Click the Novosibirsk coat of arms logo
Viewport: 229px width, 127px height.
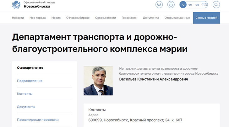[x=16, y=4]
